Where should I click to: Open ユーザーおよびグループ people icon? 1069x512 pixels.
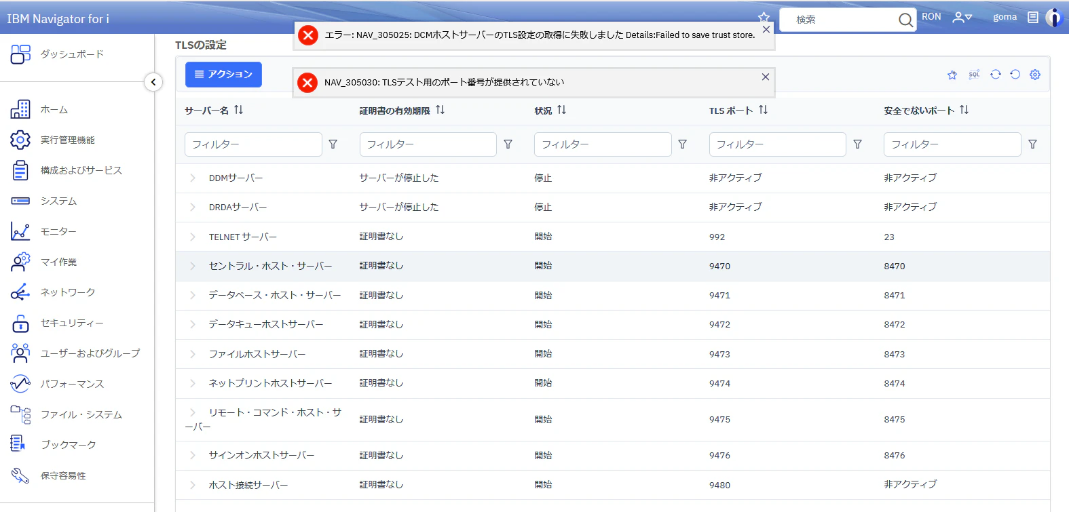click(x=20, y=353)
